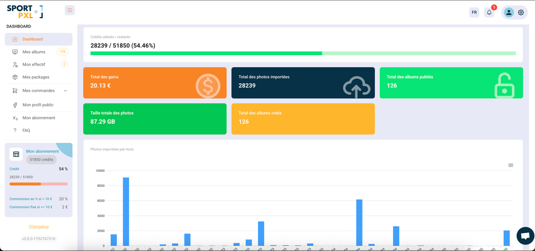Toggle the hamburger sidebar menu button
This screenshot has width=535, height=251.
(x=70, y=10)
